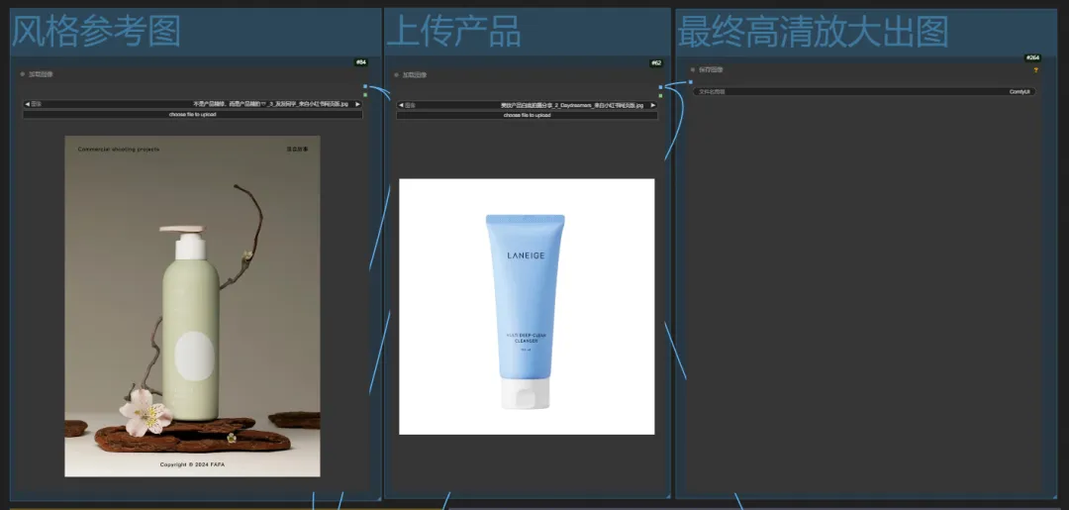This screenshot has width=1069, height=510.
Task: Collapse the save image node #264 via its dot
Action: pos(693,69)
